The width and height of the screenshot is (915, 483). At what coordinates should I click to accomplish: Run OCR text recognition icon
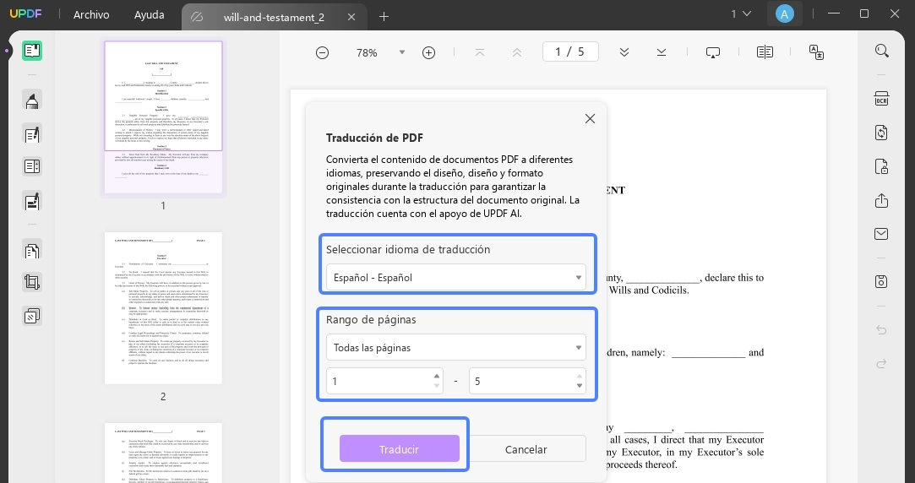point(881,99)
